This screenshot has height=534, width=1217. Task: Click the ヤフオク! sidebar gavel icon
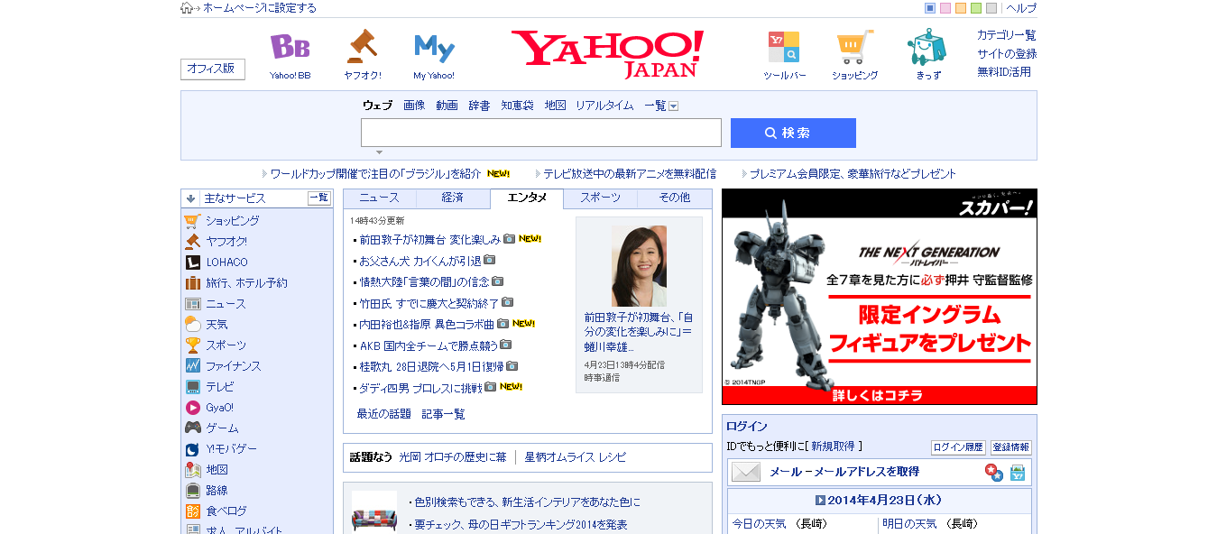pyautogui.click(x=192, y=242)
